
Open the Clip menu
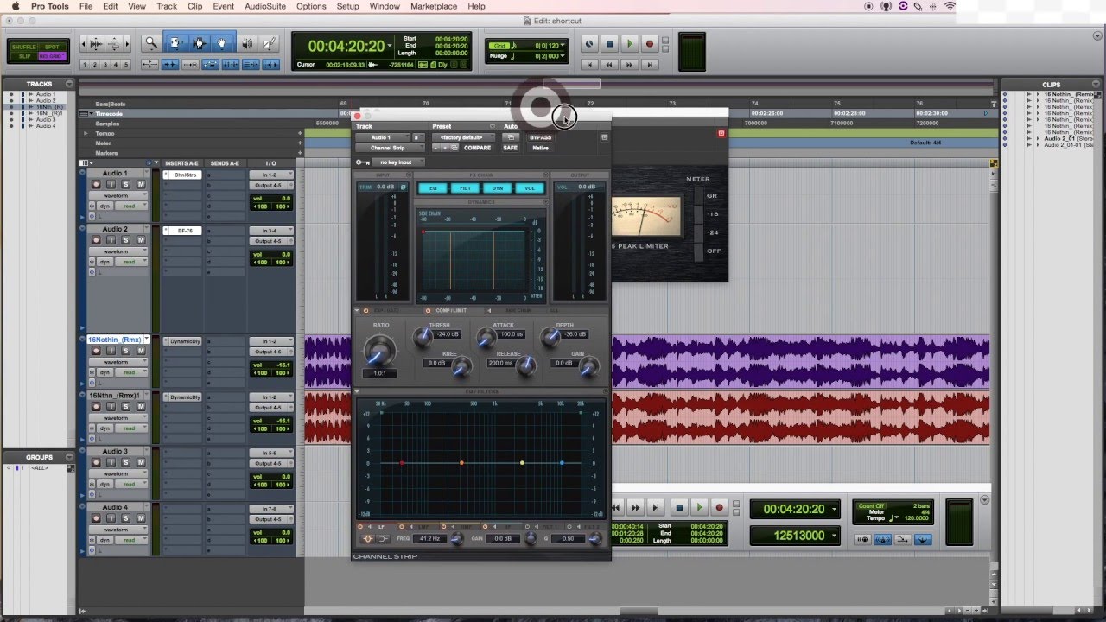pos(194,6)
